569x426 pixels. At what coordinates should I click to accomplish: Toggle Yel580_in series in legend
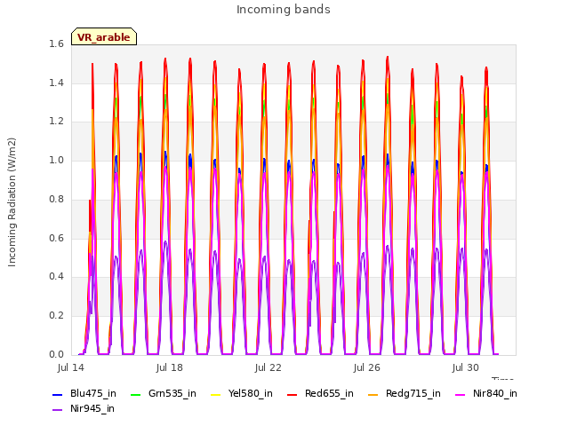[242, 394]
